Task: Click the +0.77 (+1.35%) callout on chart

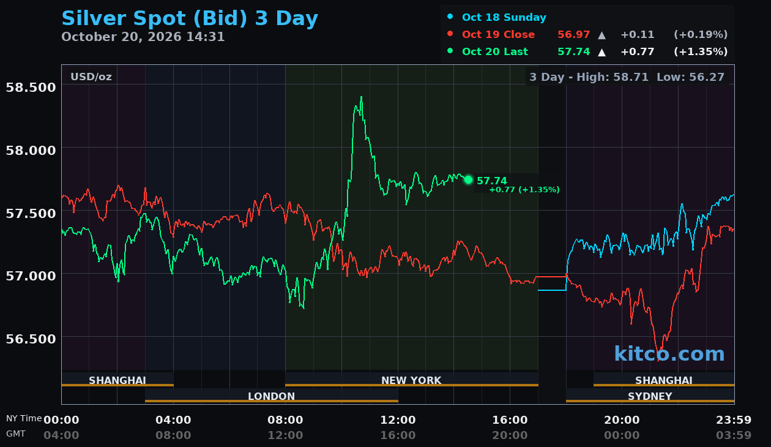Action: click(x=524, y=190)
